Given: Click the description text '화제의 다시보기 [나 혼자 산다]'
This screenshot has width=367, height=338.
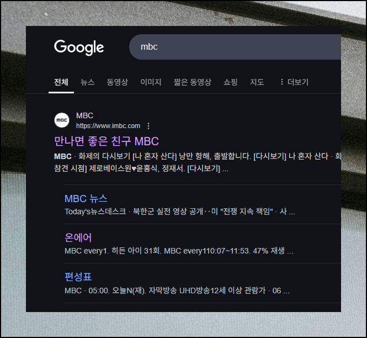Looking at the screenshot, I should click(x=127, y=156).
